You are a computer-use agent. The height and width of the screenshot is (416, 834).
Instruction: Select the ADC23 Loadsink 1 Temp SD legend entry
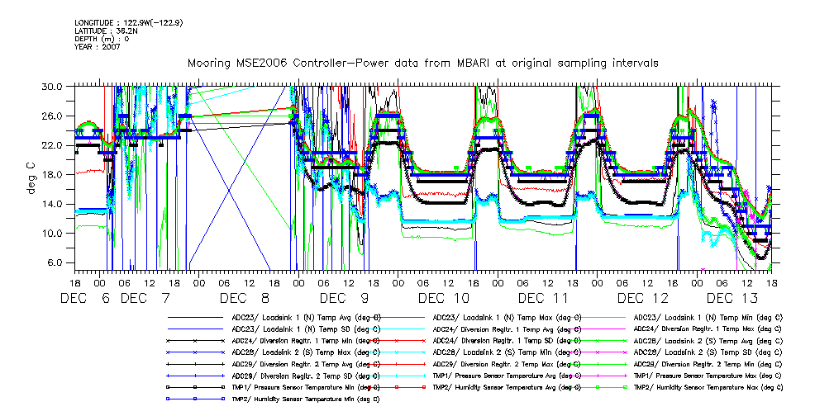tap(304, 329)
